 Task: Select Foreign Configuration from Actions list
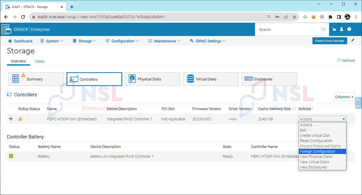322,151
